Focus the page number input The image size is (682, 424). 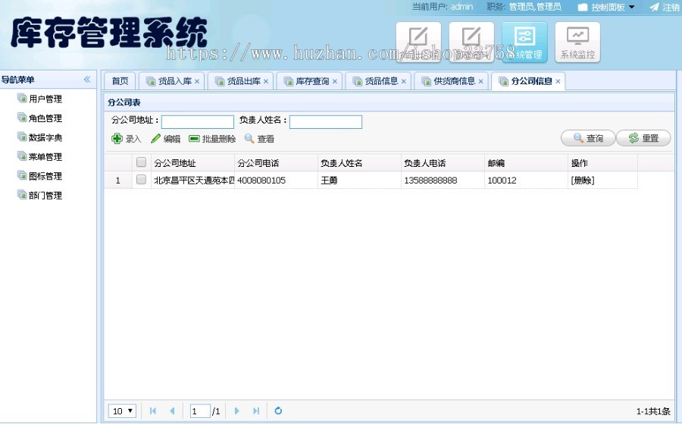(x=200, y=411)
